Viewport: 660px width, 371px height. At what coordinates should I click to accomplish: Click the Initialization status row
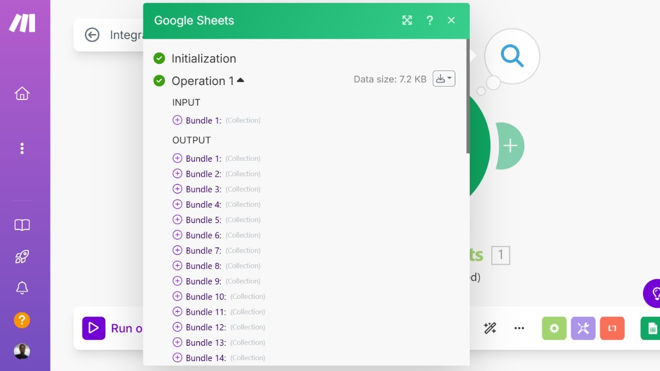[x=195, y=58]
